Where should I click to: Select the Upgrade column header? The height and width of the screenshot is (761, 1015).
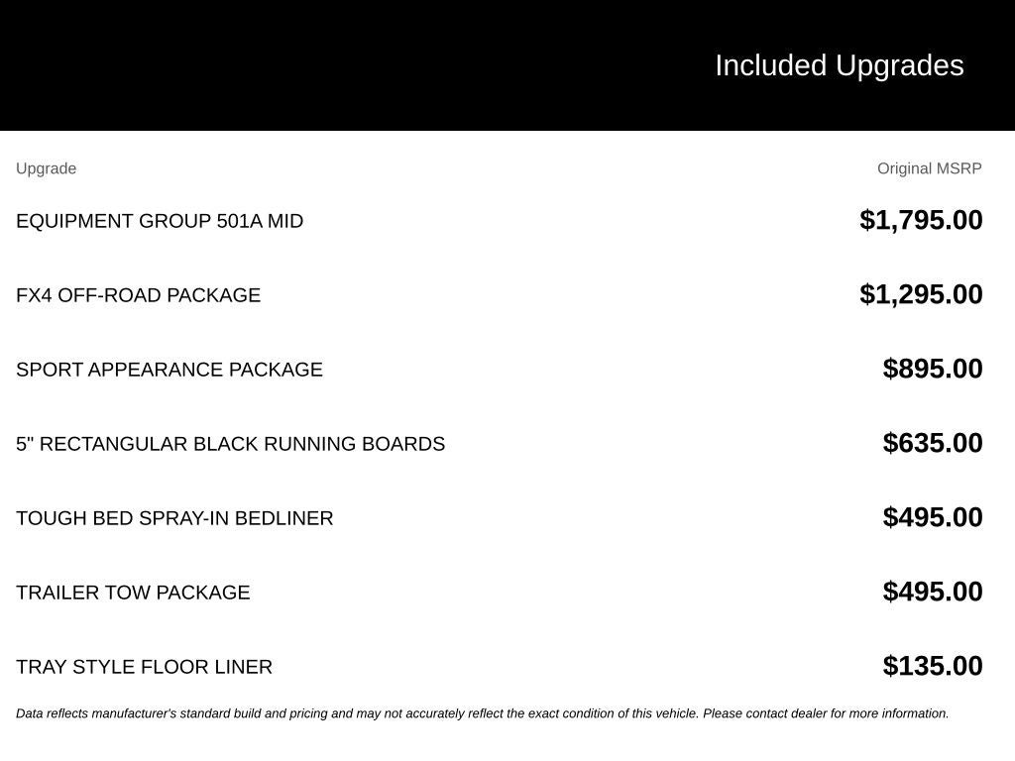pos(46,168)
